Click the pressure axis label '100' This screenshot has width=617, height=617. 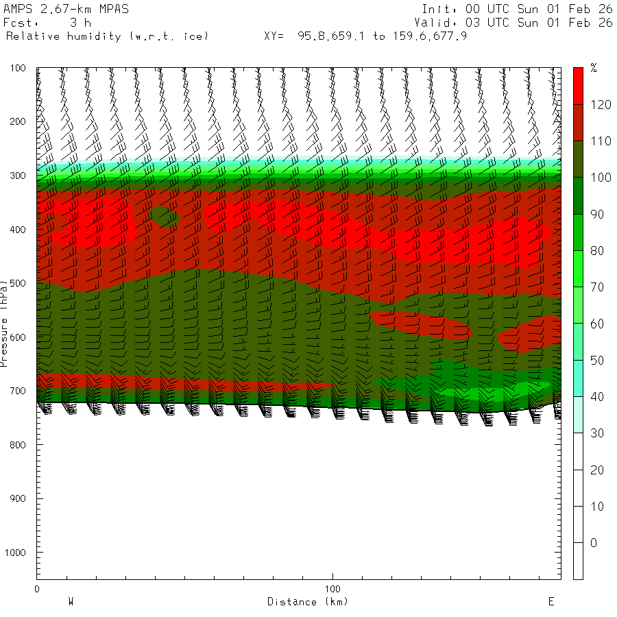[x=18, y=68]
